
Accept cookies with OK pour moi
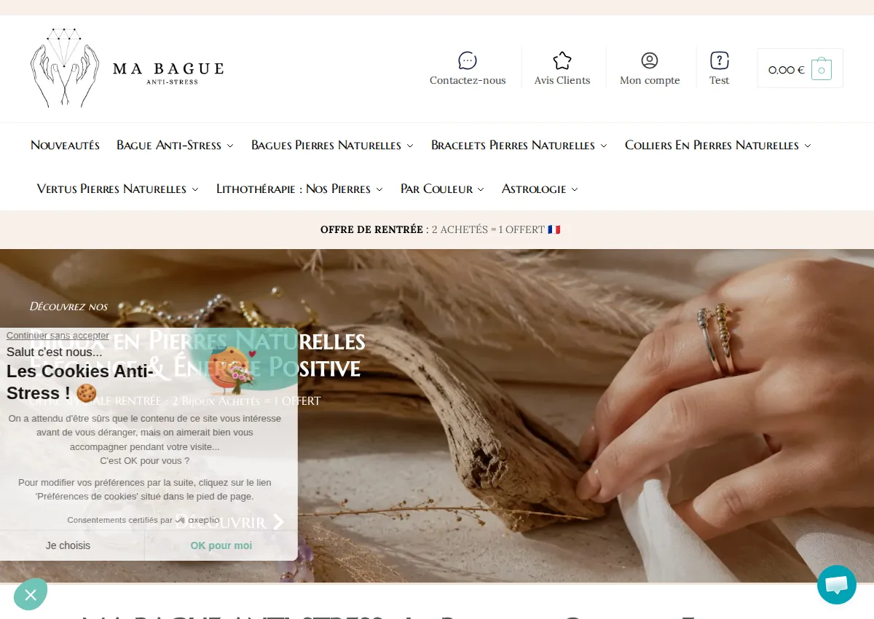coord(221,545)
